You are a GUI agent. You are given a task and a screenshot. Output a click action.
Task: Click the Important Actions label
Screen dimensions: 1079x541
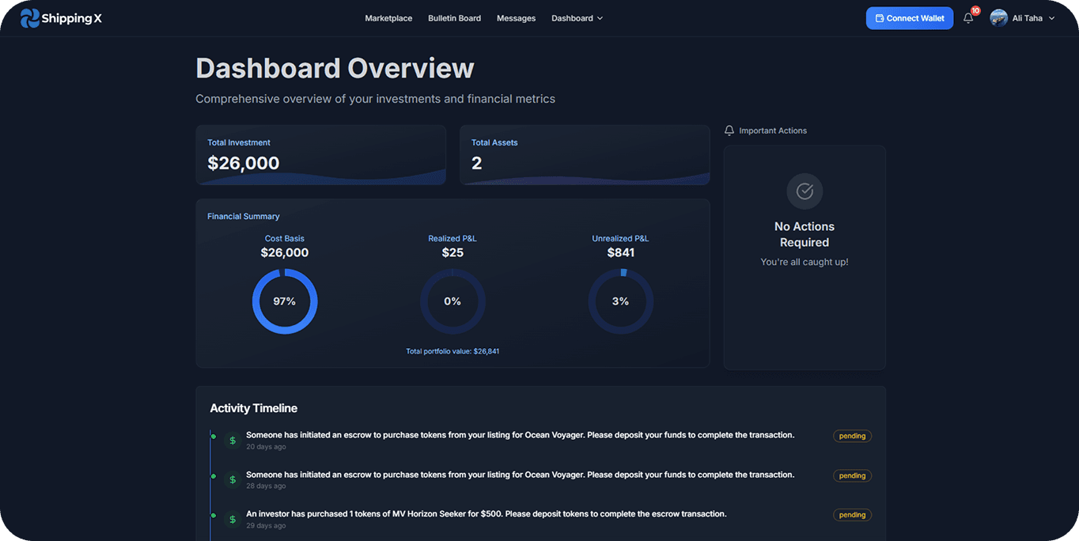coord(773,131)
